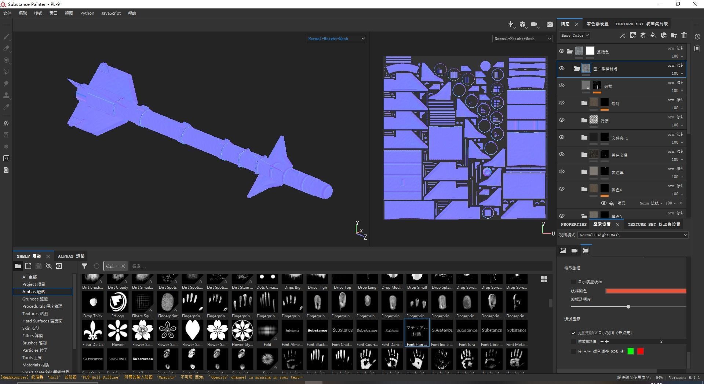Viewport: 704px width, 384px height.
Task: Add a new fill layer icon
Action: pyautogui.click(x=653, y=35)
